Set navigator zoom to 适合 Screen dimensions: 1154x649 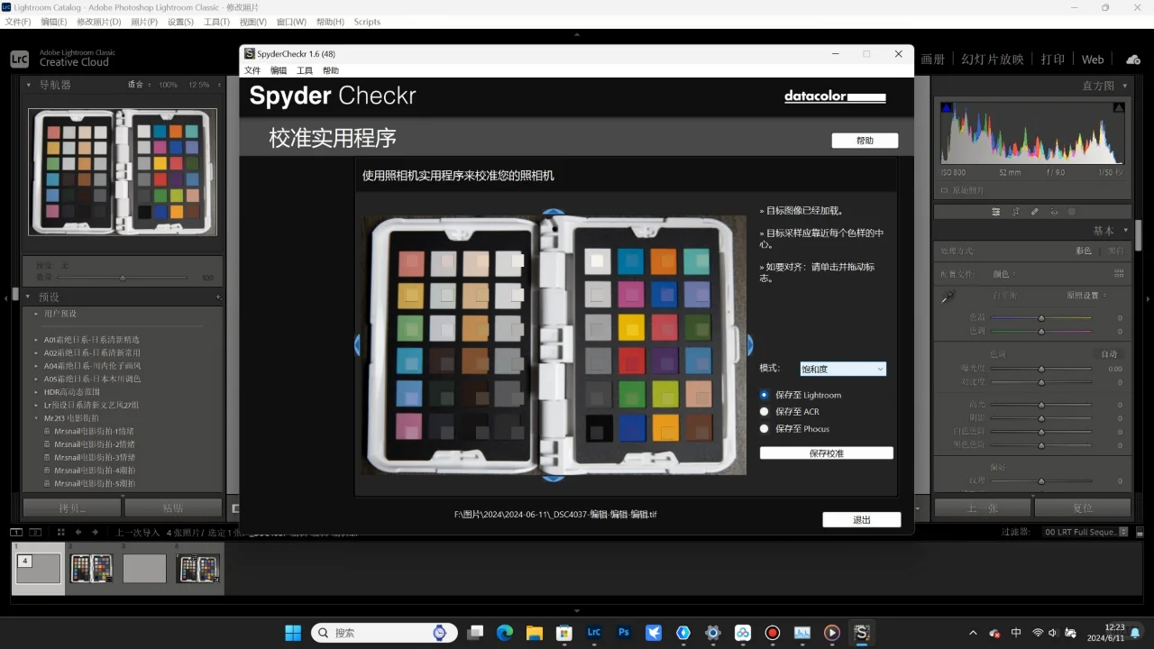click(x=135, y=85)
